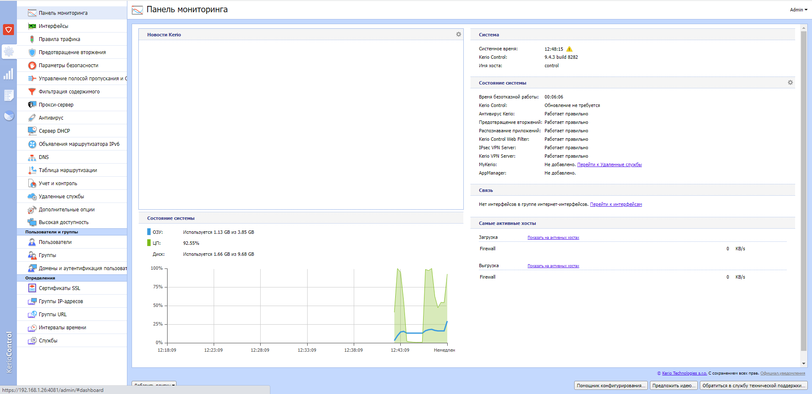This screenshot has height=394, width=812.
Task: Open the Logs document section
Action: coord(8,95)
